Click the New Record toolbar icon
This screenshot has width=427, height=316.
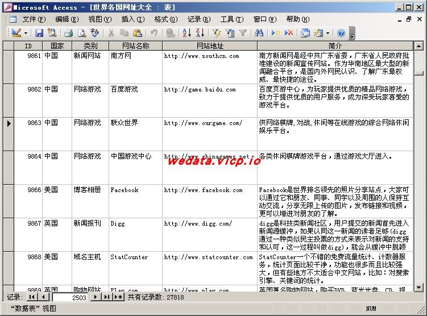(x=275, y=33)
